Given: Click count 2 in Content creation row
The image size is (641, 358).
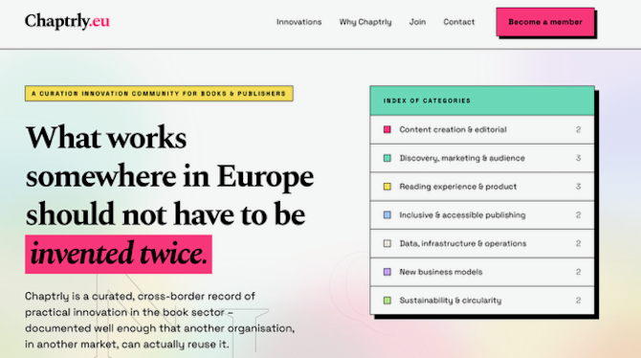Looking at the screenshot, I should point(578,129).
